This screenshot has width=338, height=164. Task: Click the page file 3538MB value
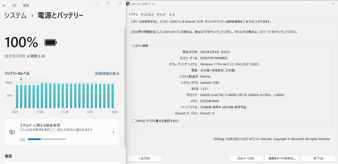[223, 107]
